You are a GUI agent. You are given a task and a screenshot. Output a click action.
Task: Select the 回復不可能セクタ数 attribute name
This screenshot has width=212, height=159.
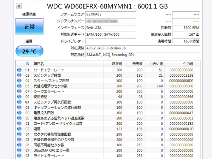coord(49,145)
